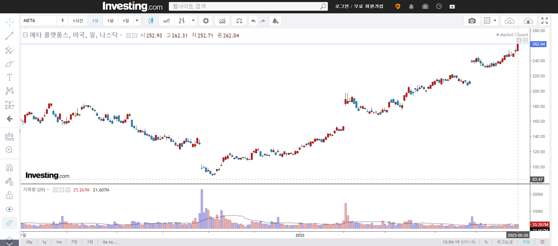Open bottom-right chart settings gear
This screenshot has height=246, width=558.
click(x=542, y=242)
